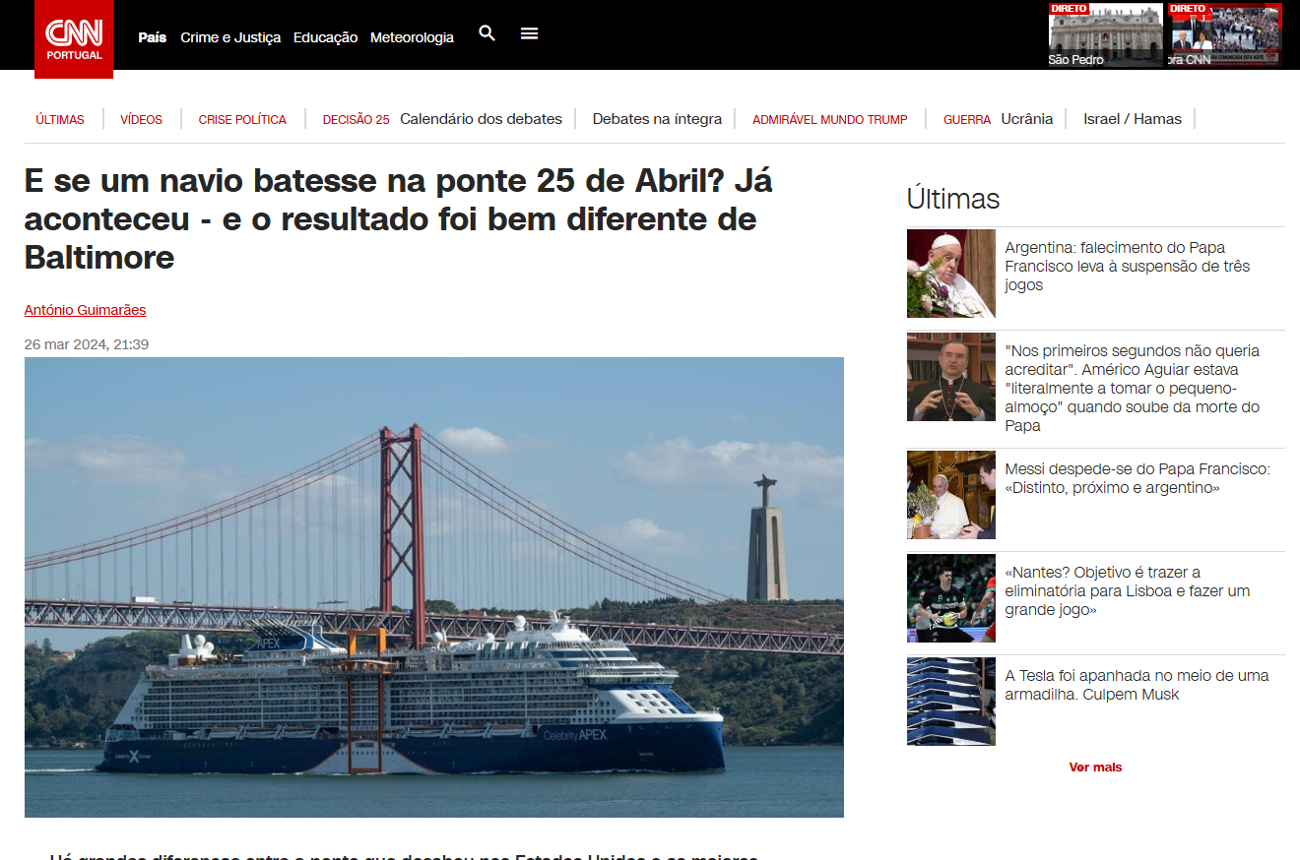Viewport: 1300px width, 860px height.
Task: Switch to the Últimas tab
Action: tap(60, 119)
